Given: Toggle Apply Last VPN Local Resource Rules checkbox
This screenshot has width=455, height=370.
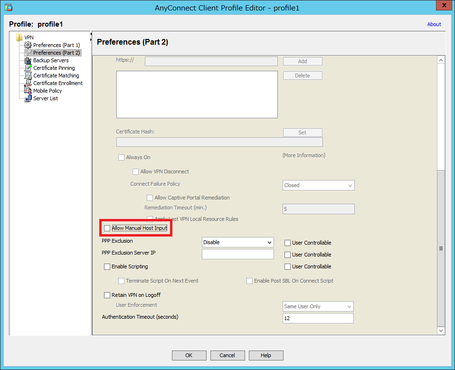Looking at the screenshot, I should (150, 218).
